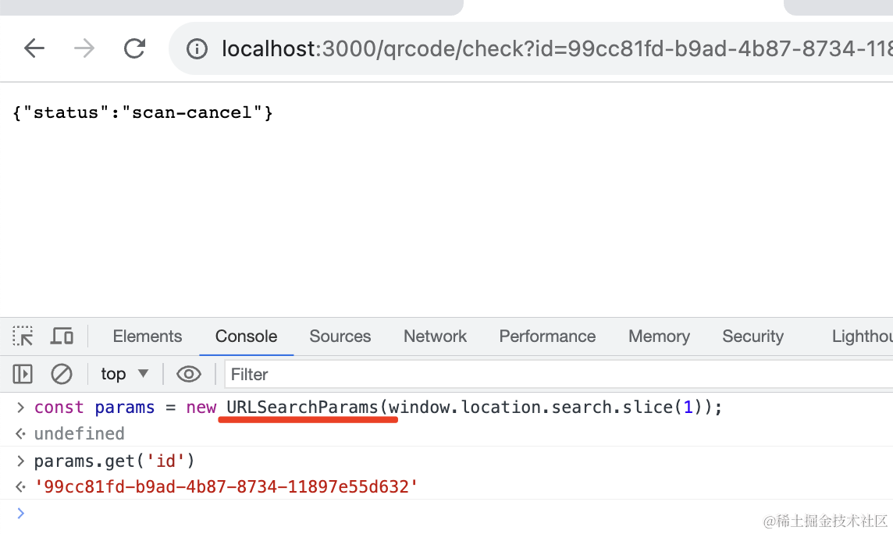Open the Performance tab
The width and height of the screenshot is (893, 534).
[x=547, y=336]
